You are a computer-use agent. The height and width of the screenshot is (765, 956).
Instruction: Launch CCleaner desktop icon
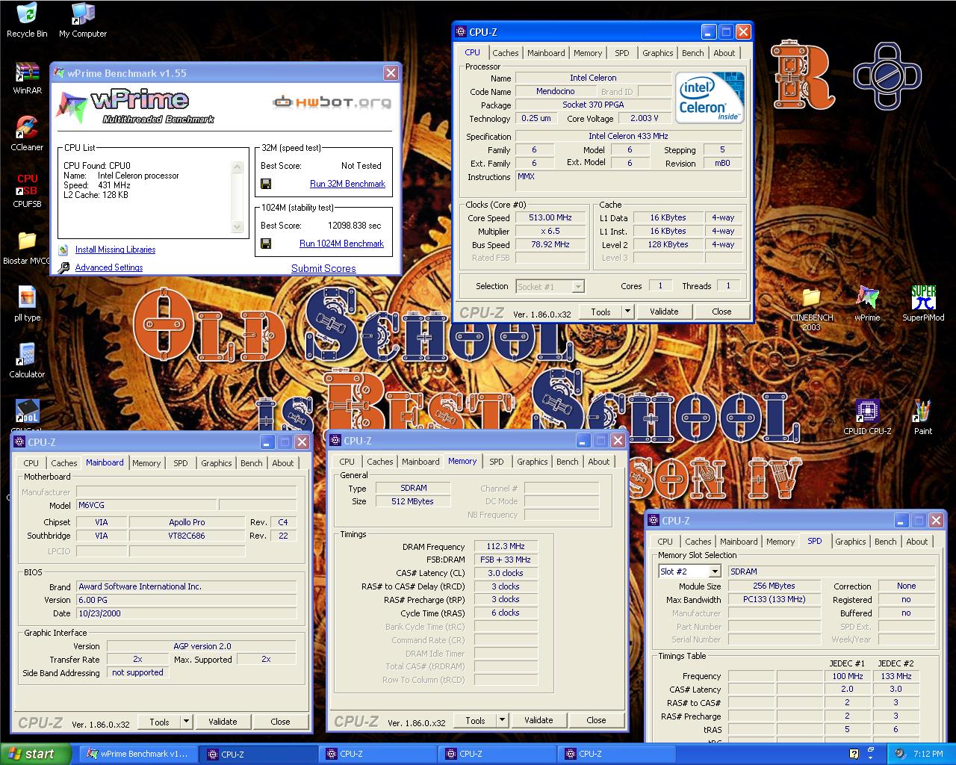27,134
